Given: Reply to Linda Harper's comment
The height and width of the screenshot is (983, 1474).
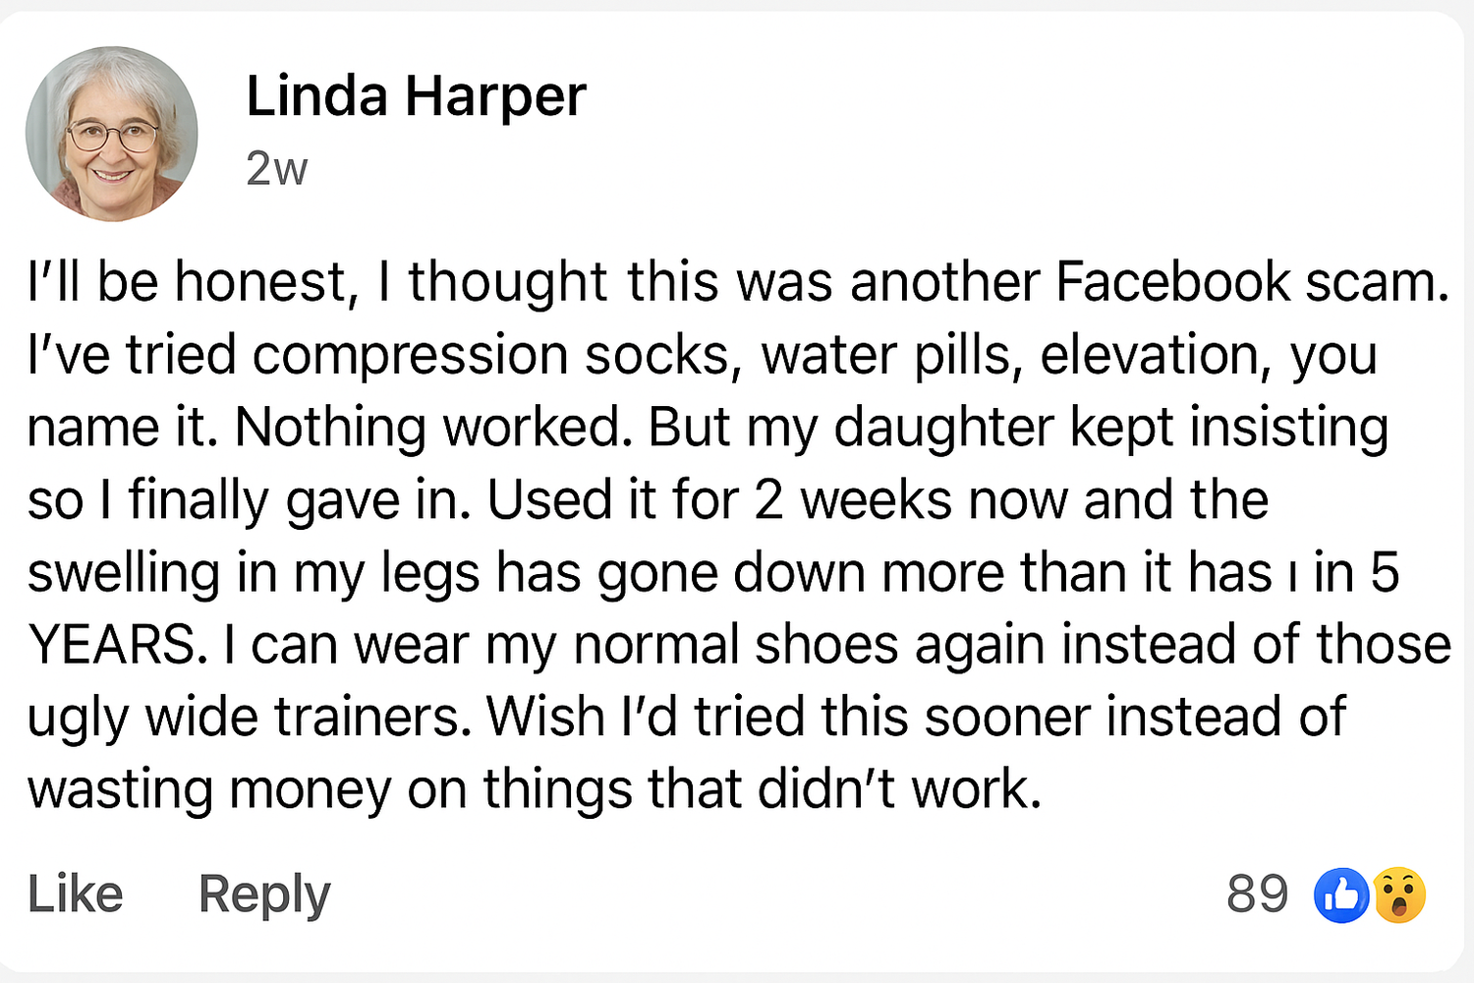Looking at the screenshot, I should [x=264, y=894].
